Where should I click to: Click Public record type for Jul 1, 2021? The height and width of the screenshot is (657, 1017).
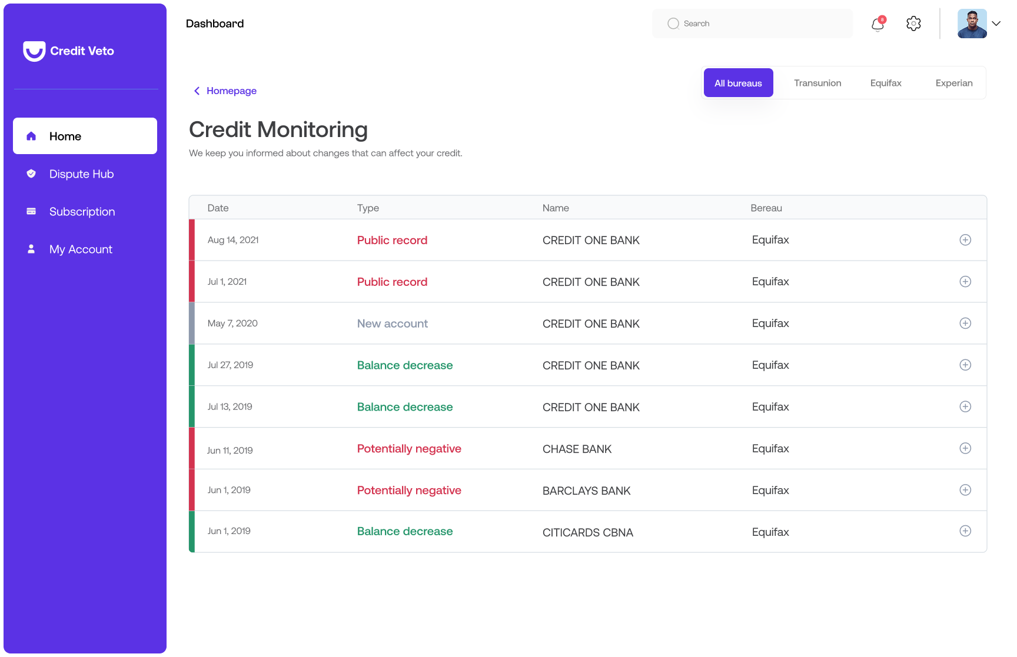[392, 282]
